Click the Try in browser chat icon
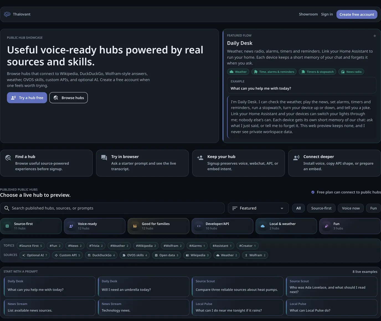This screenshot has width=381, height=321. click(104, 158)
